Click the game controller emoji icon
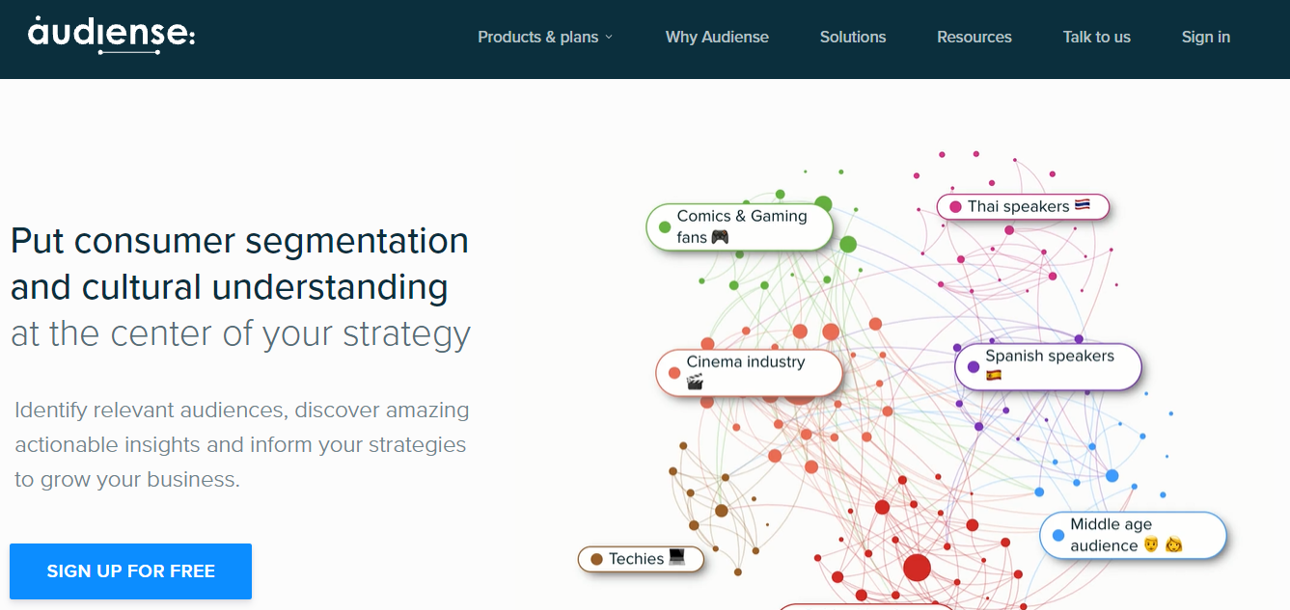Image resolution: width=1290 pixels, height=610 pixels. coord(720,237)
